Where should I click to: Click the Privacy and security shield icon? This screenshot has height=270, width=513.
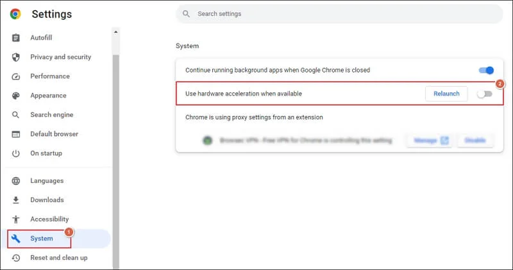[15, 57]
